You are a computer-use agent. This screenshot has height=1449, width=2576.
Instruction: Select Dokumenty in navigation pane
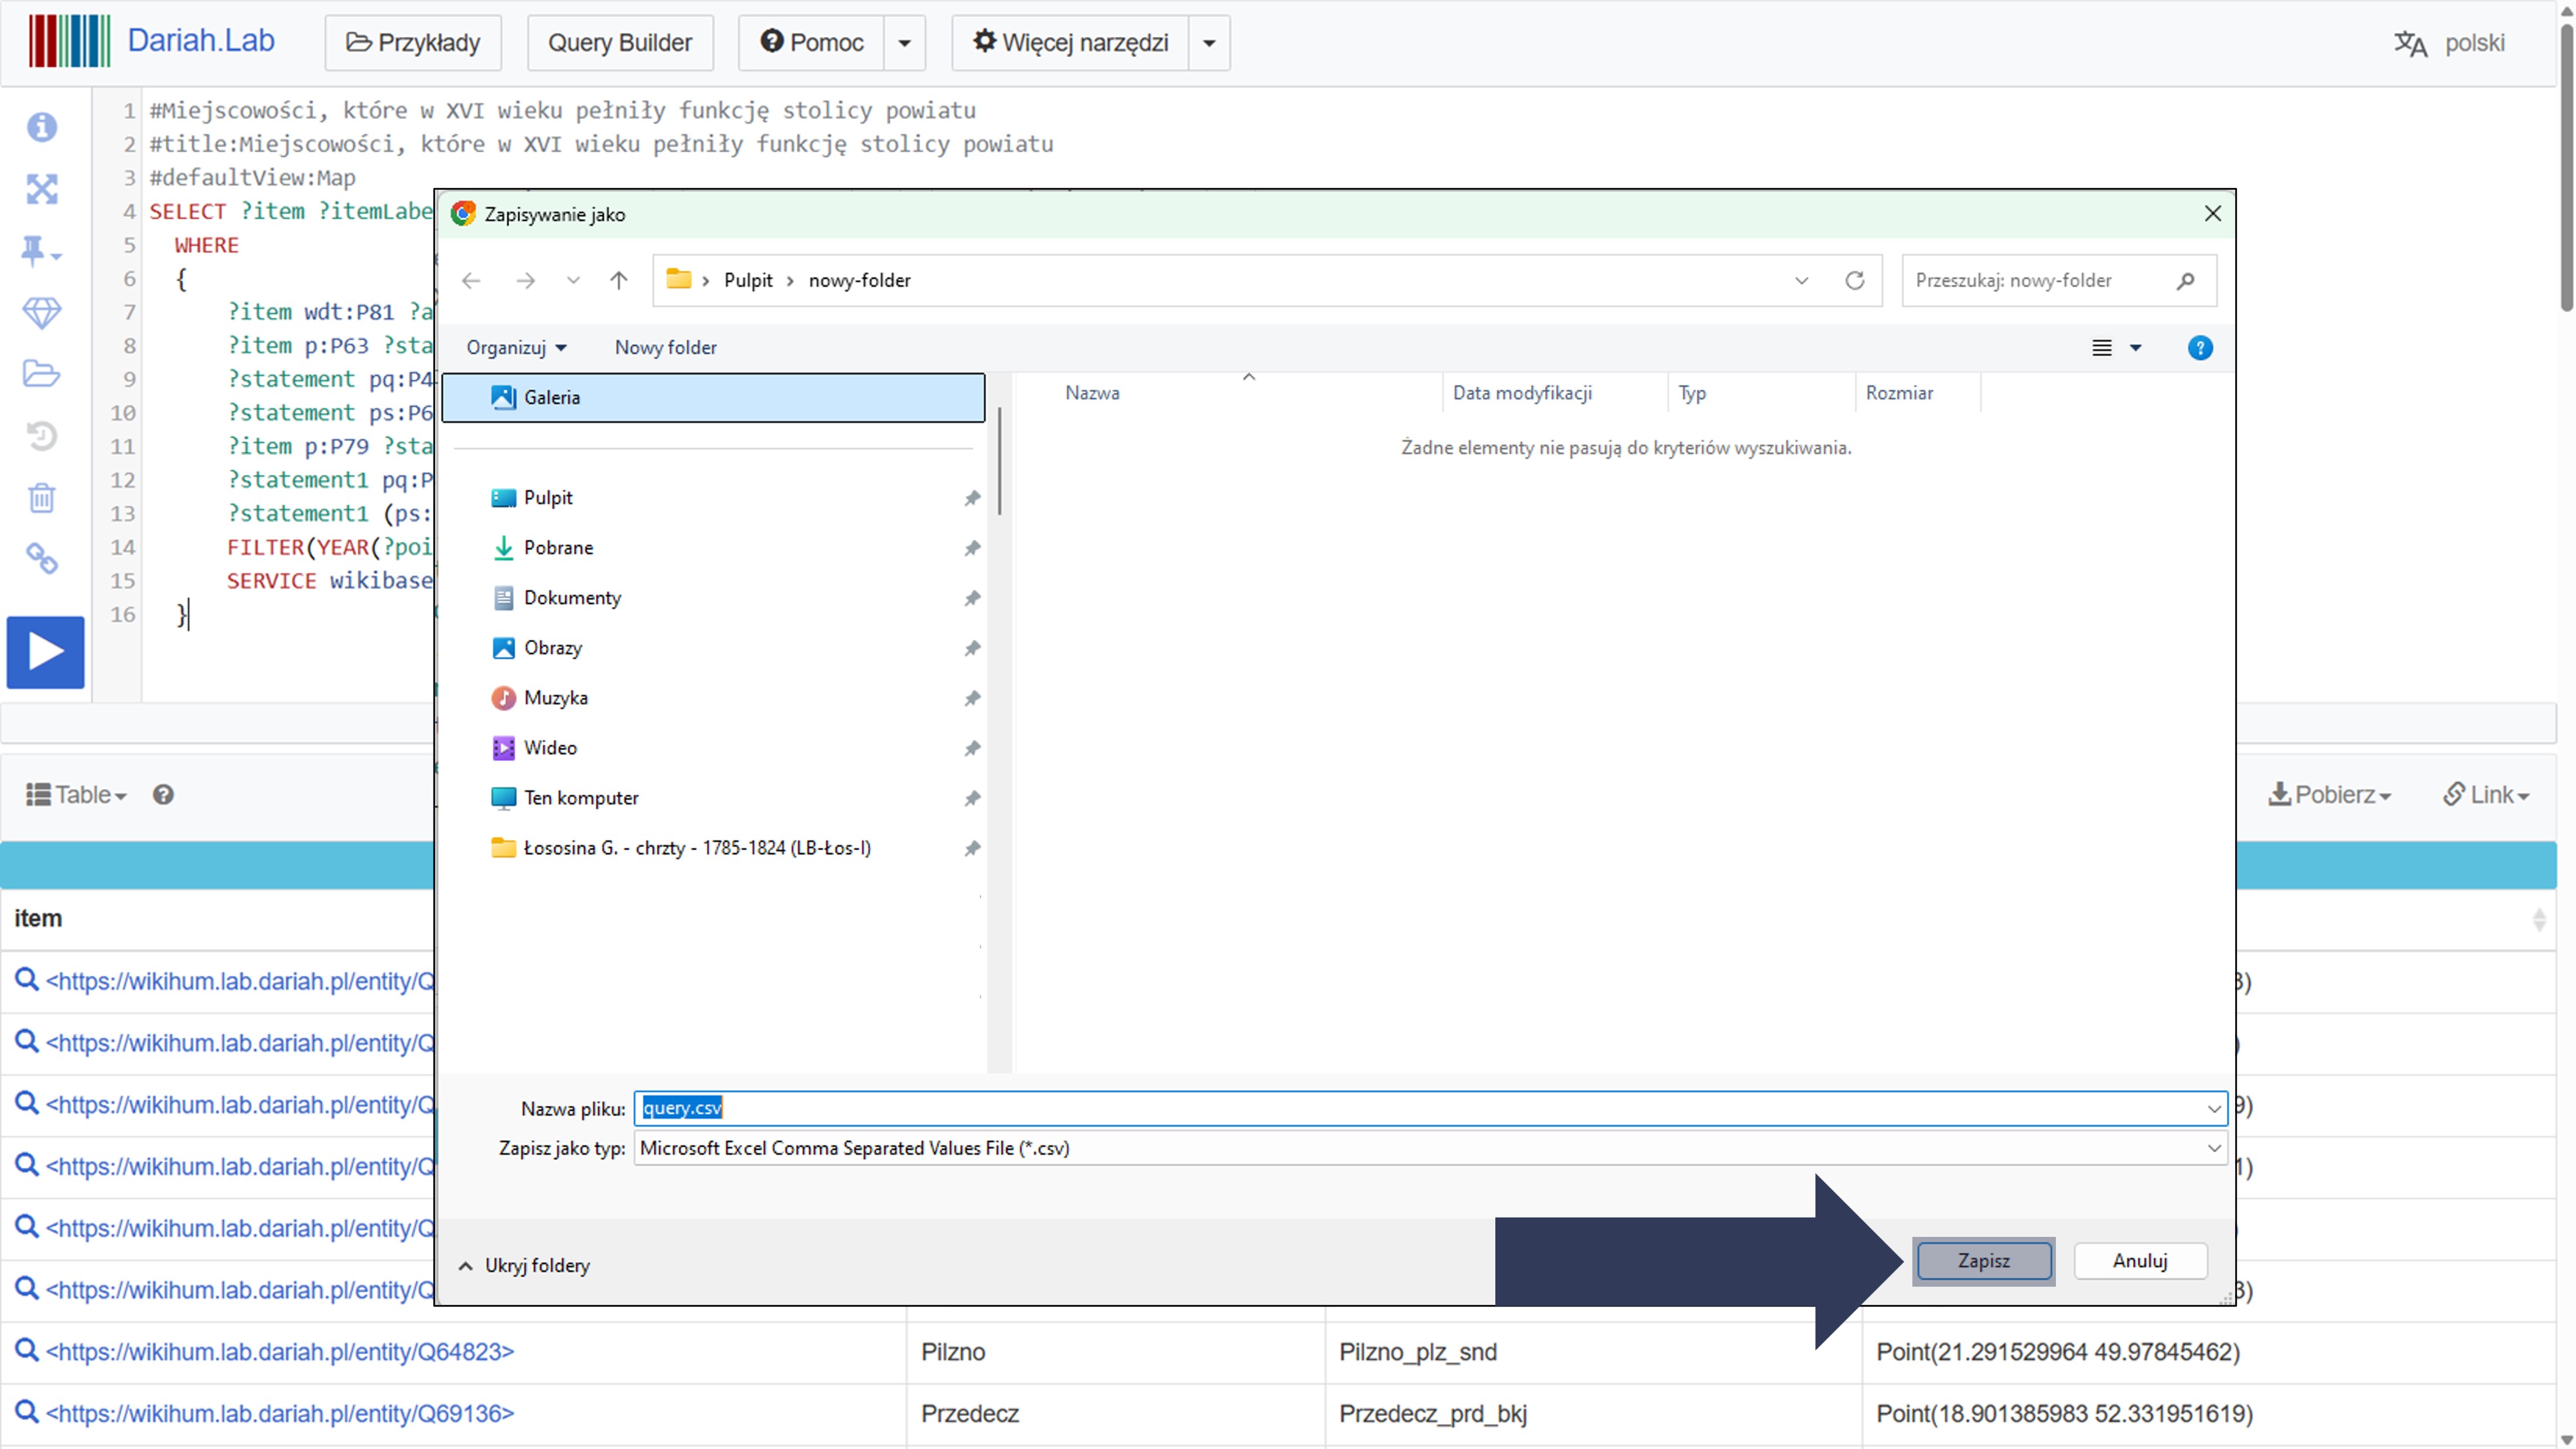point(571,598)
